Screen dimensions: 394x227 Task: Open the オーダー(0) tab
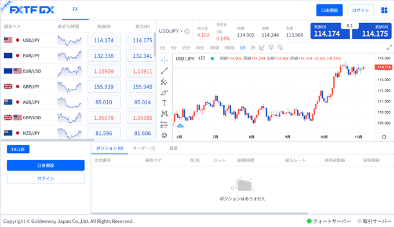pyautogui.click(x=144, y=148)
